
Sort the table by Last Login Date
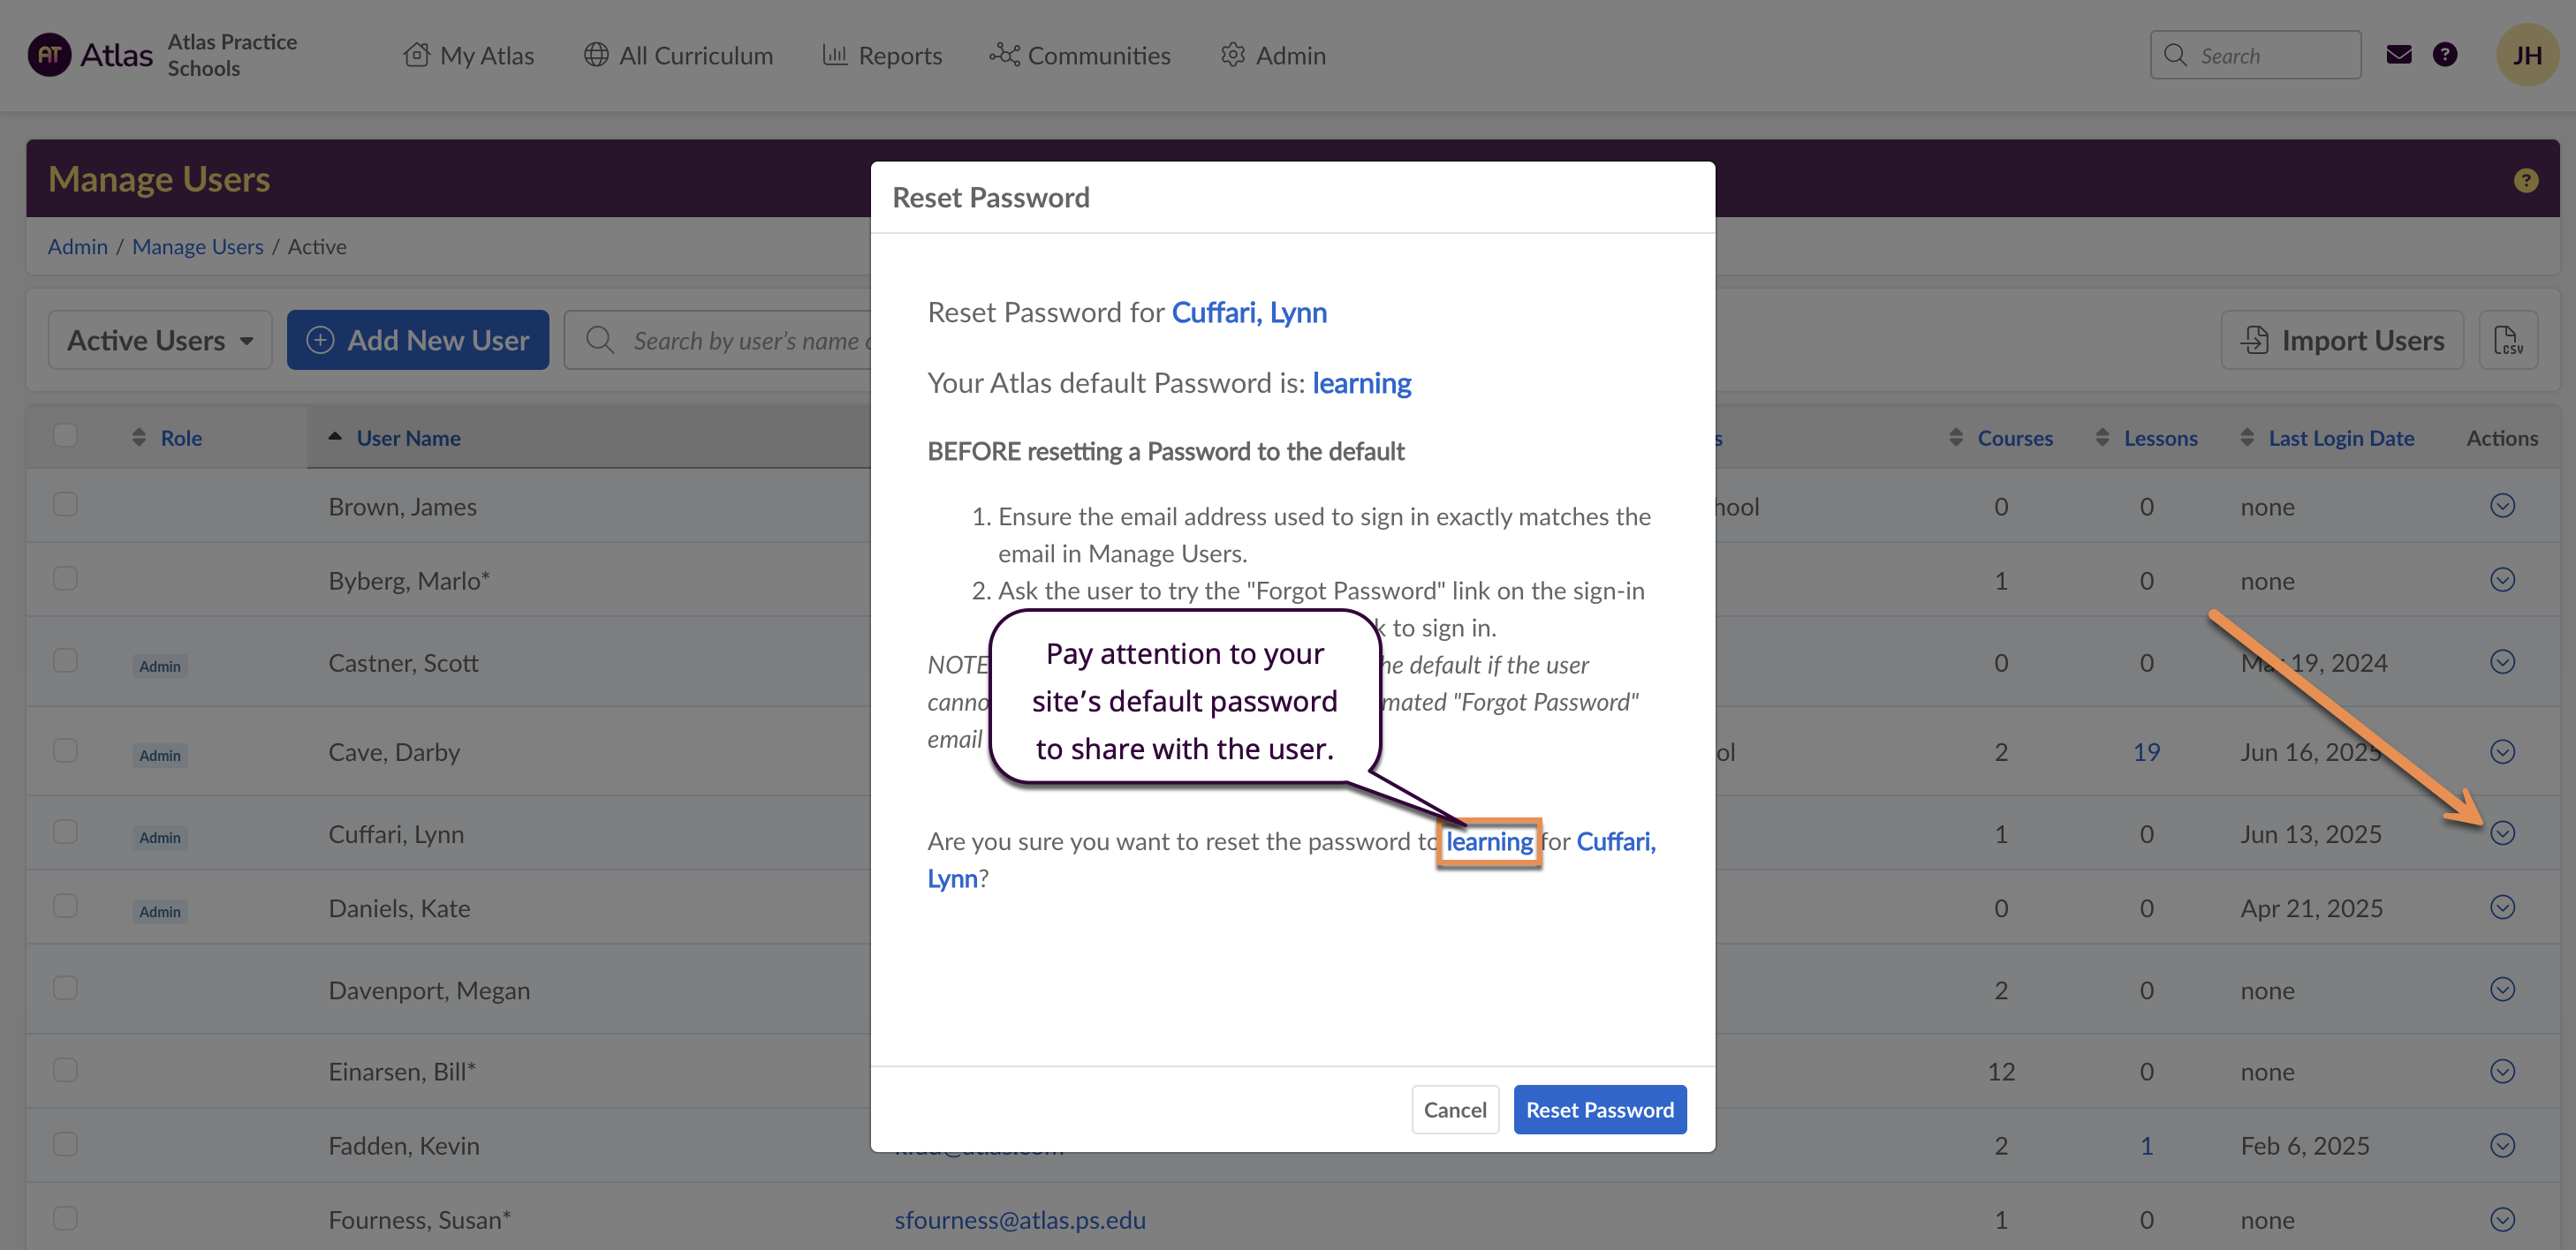(2340, 438)
